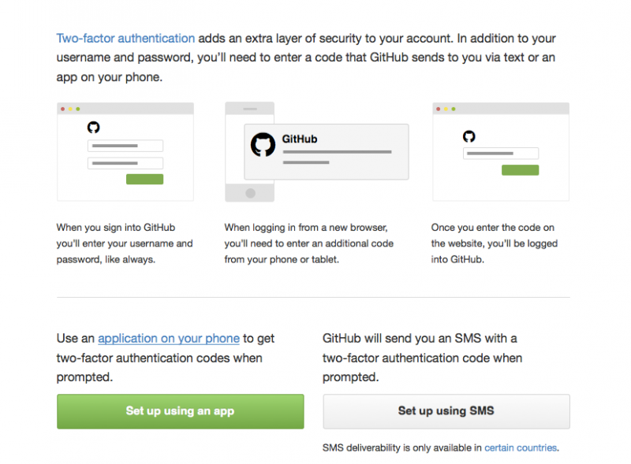Click the red dot in the sign-in illustration window
The height and width of the screenshot is (464, 631).
pos(63,109)
